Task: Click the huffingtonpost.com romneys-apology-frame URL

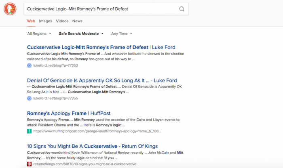Action: (97, 131)
